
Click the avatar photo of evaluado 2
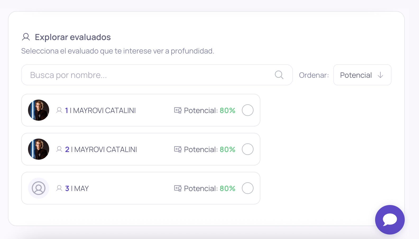click(39, 149)
